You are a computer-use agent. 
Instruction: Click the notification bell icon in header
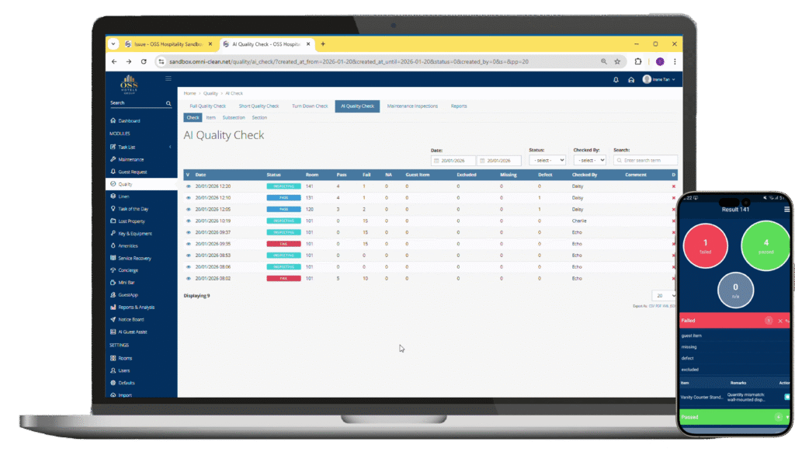[616, 79]
